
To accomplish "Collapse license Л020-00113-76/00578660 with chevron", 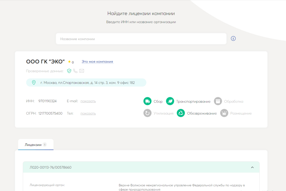I will pyautogui.click(x=252, y=167).
